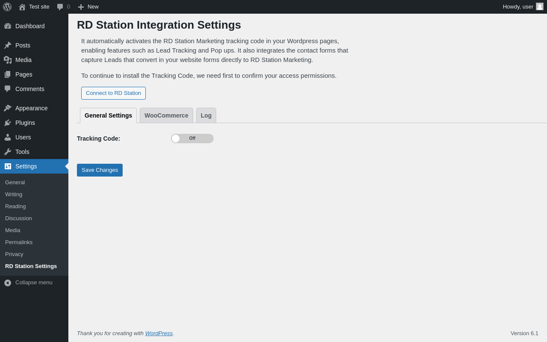
Task: Switch to the WooCommerce tab
Action: tap(166, 115)
